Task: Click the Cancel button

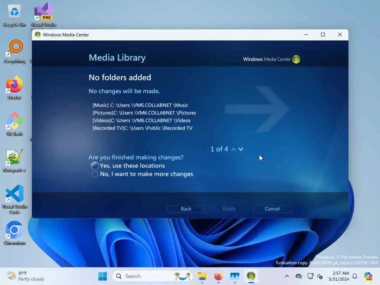Action: 272,209
